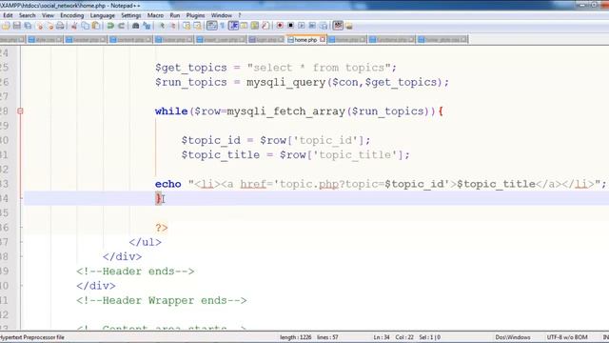Screen dimensions: 609x343
Task: Zoom in using the toolbar icon
Action: coord(162,26)
